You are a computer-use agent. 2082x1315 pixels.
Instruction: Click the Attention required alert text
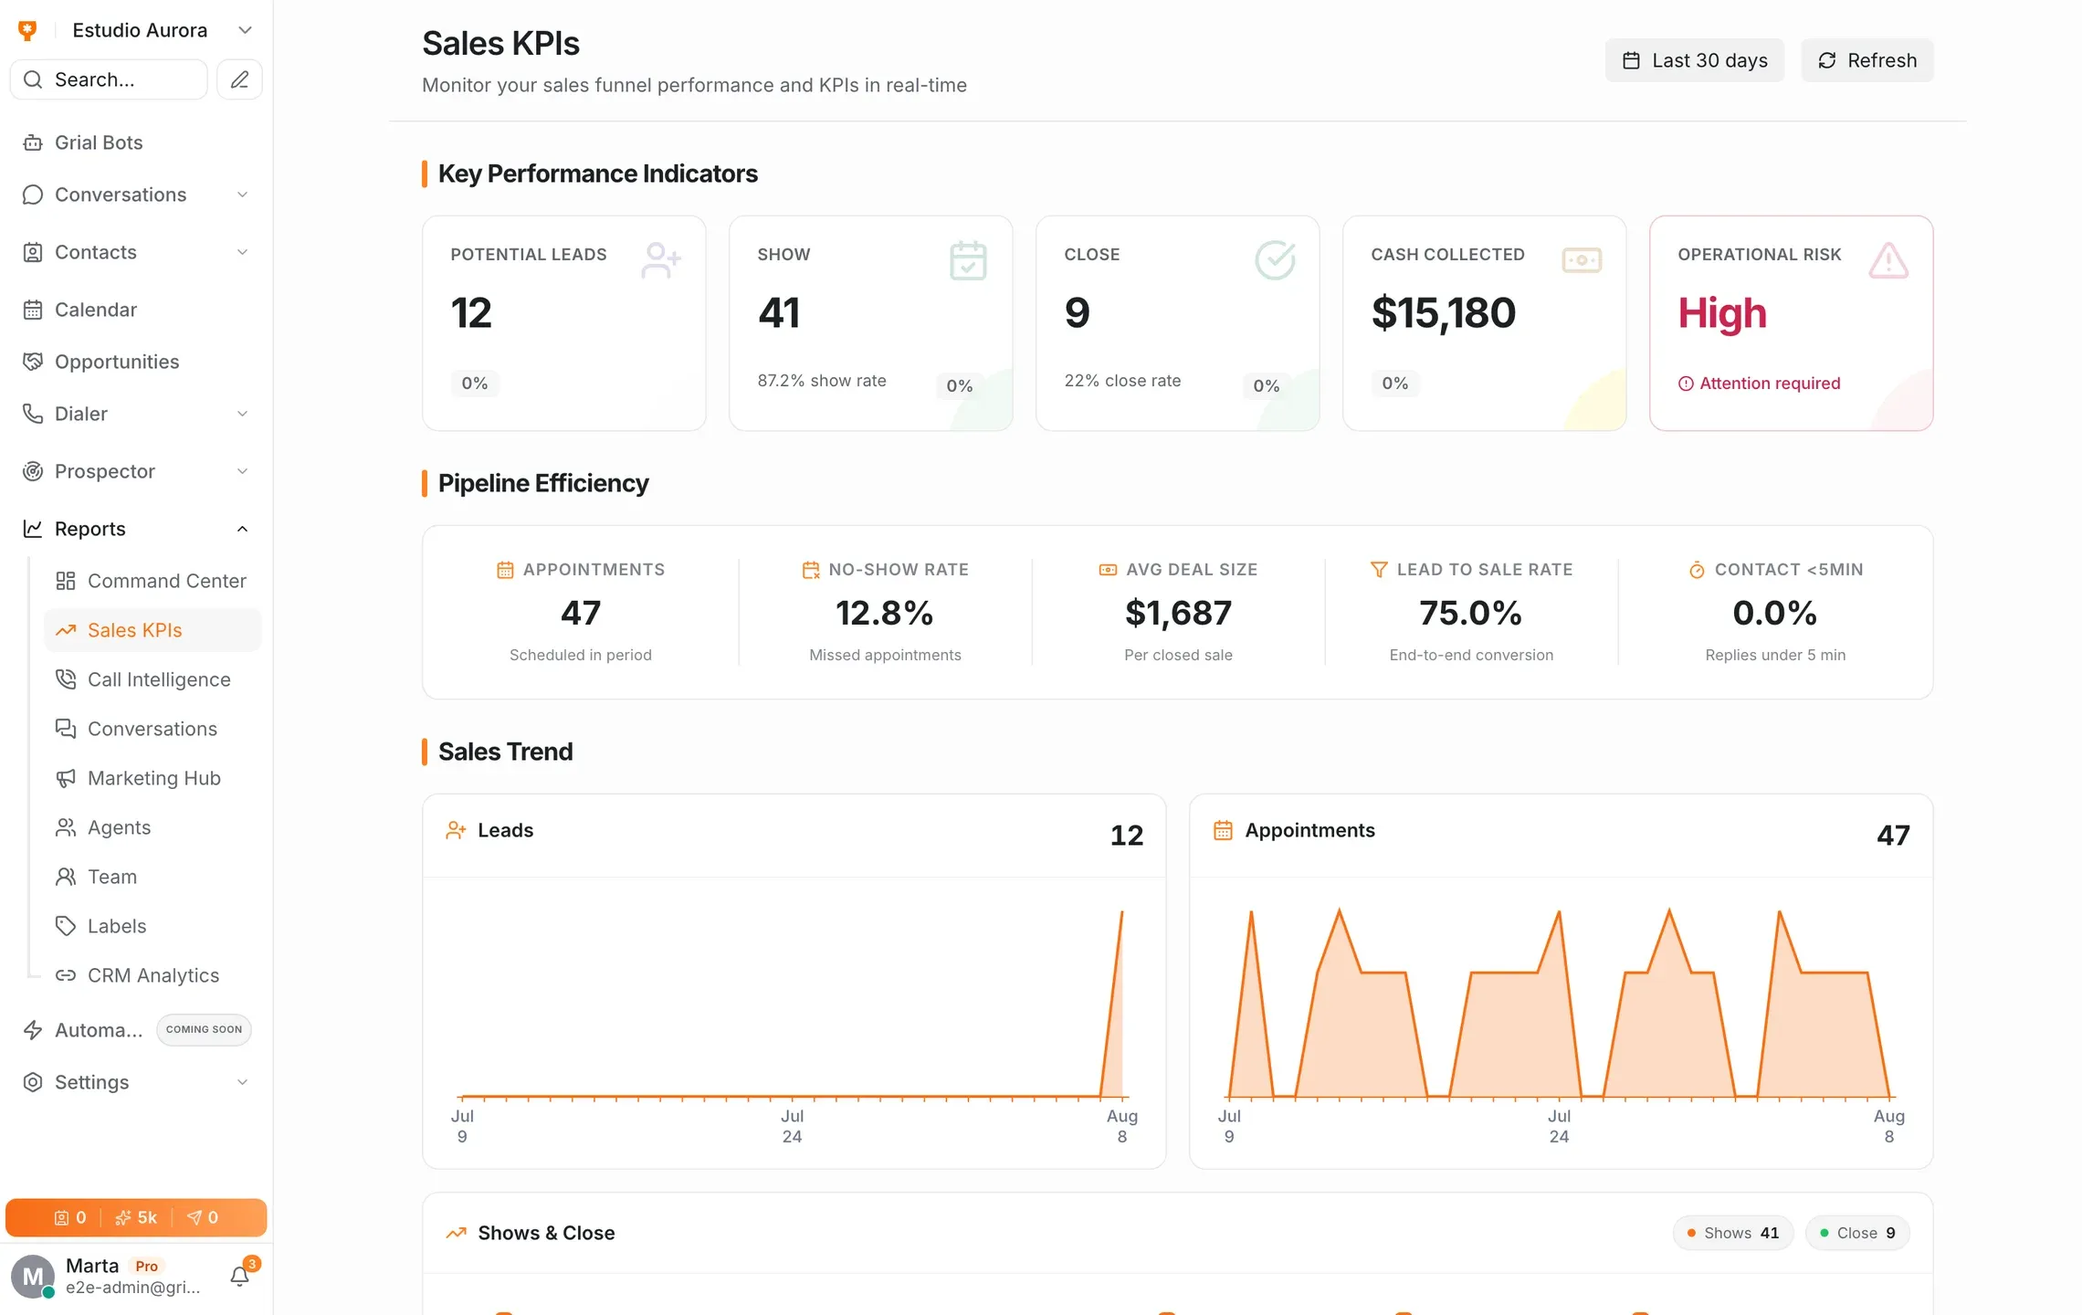pos(1770,384)
